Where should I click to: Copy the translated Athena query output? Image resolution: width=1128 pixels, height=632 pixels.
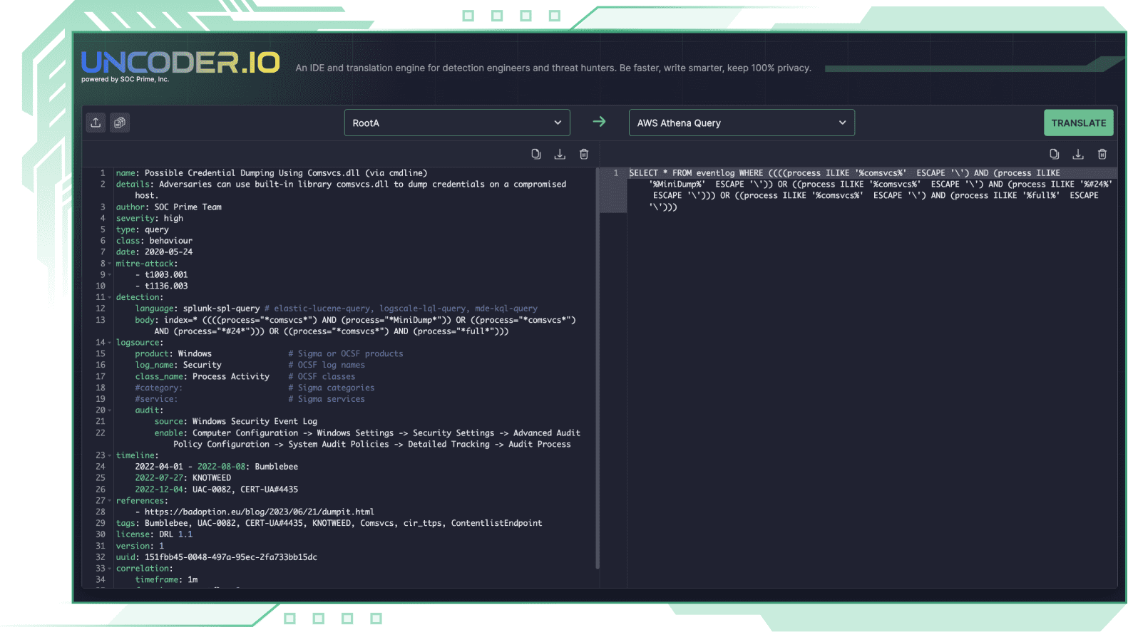(1054, 154)
